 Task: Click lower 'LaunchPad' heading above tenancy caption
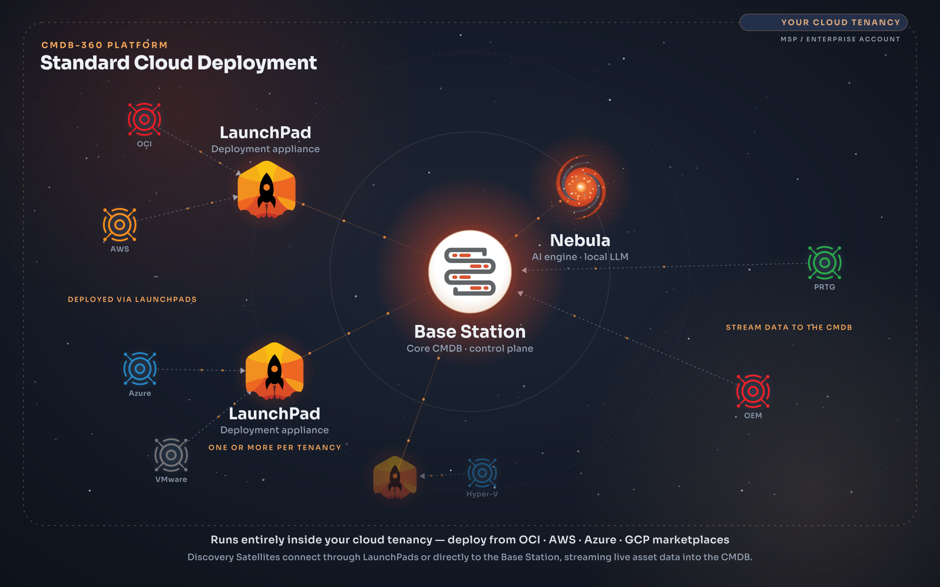(x=274, y=414)
